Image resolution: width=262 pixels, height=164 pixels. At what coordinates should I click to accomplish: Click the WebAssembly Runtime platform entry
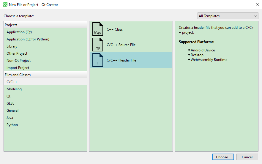click(209, 60)
